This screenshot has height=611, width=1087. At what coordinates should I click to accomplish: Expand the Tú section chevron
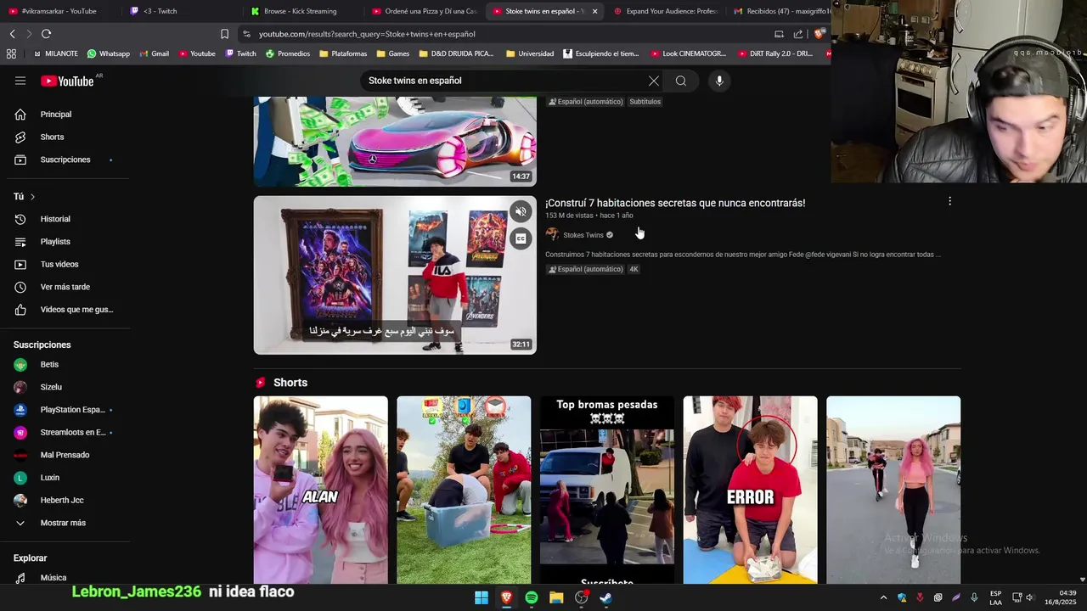tap(32, 197)
